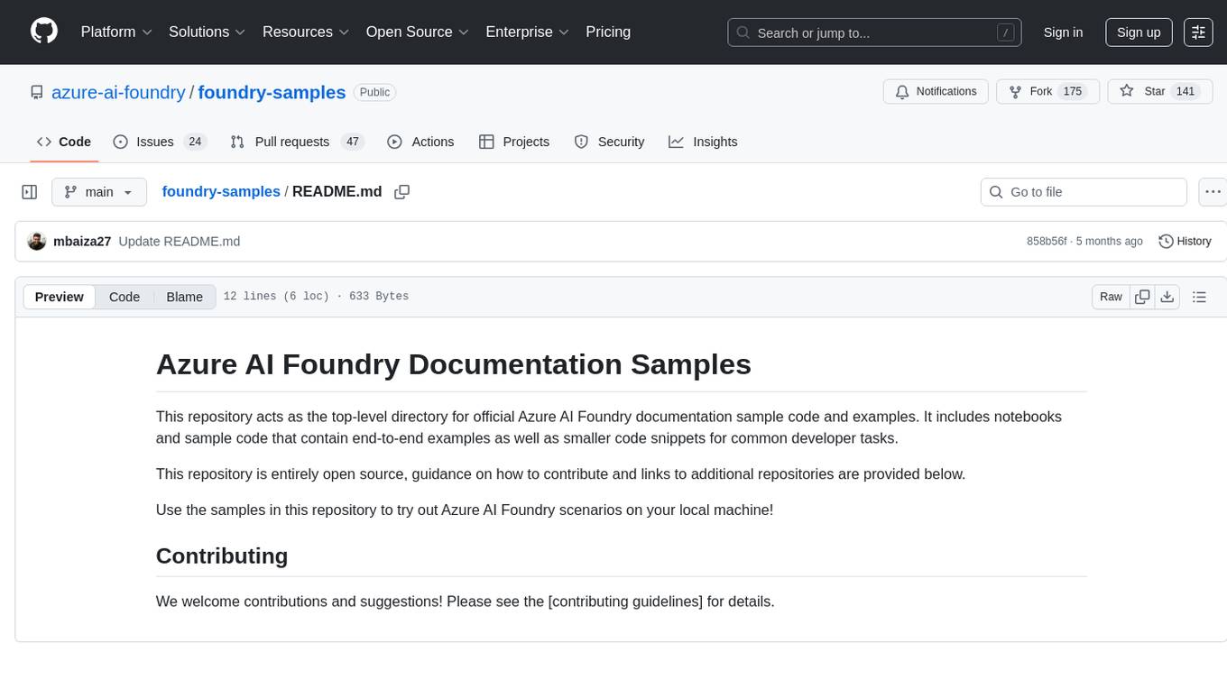Open more file actions ellipsis menu
This screenshot has height=689, width=1227.
click(1213, 192)
